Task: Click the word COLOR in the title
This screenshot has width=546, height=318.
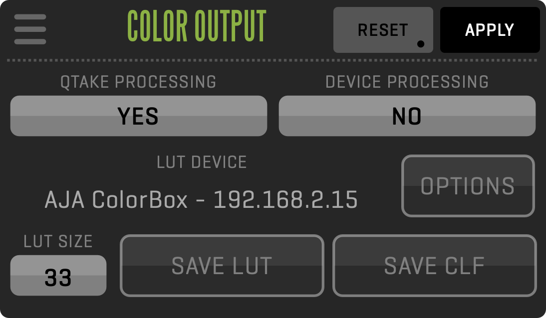Action: [x=156, y=26]
